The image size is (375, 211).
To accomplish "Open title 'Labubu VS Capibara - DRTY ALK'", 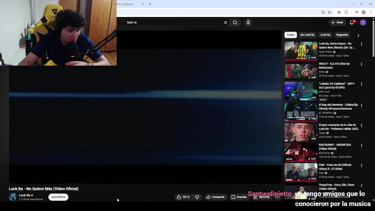I will click(337, 86).
